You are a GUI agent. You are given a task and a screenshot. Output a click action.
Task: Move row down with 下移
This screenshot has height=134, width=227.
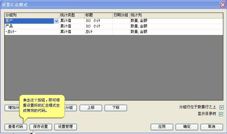[x=116, y=108]
